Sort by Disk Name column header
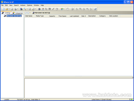134x101 pixels. click(x=30, y=16)
